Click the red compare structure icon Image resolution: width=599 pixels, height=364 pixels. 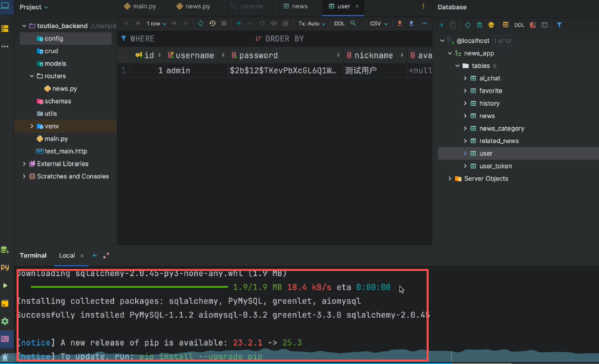(x=533, y=25)
